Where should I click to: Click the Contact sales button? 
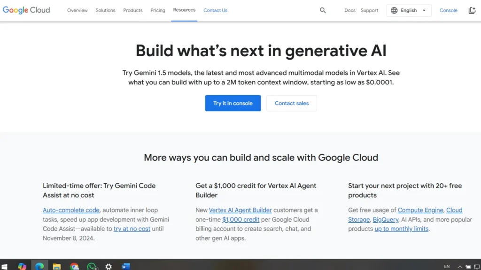tap(291, 103)
